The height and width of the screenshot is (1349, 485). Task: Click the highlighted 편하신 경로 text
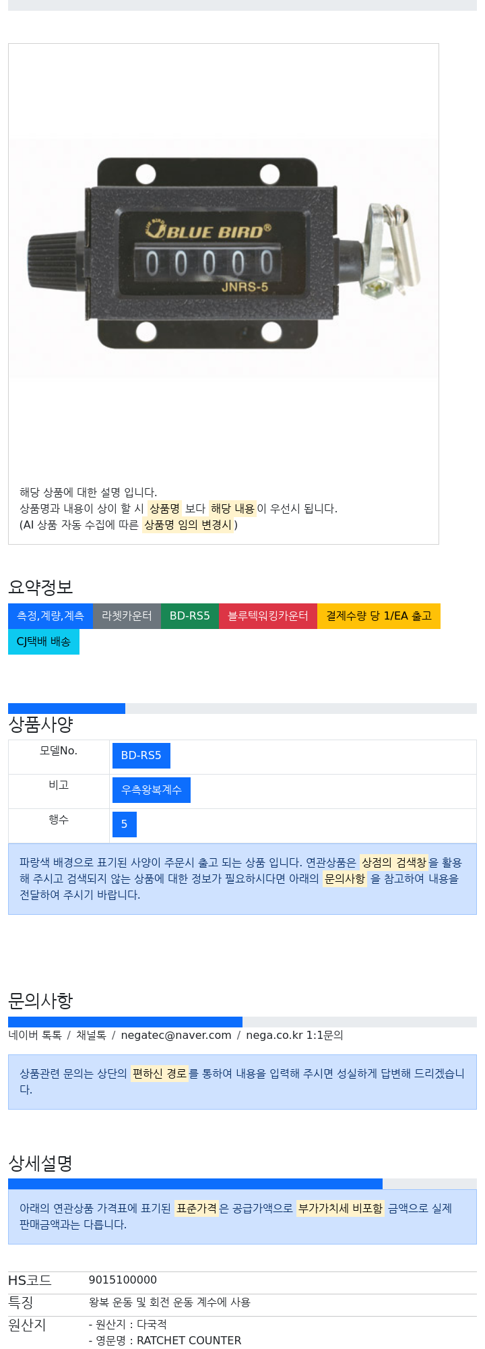pyautogui.click(x=160, y=1073)
